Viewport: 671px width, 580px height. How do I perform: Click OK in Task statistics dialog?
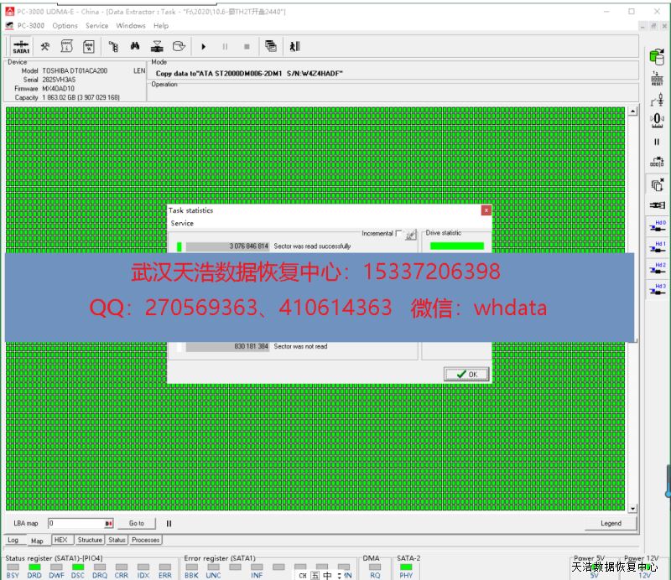pos(466,374)
